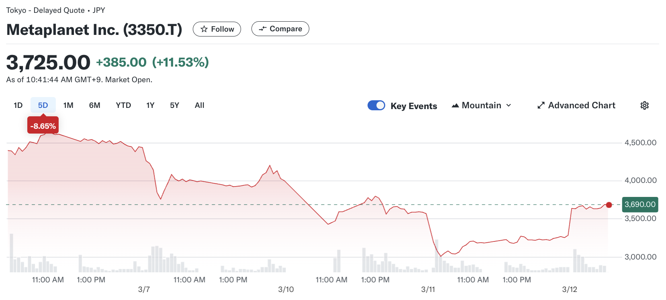Open the Advanced Chart link
The height and width of the screenshot is (300, 666).
click(x=581, y=105)
